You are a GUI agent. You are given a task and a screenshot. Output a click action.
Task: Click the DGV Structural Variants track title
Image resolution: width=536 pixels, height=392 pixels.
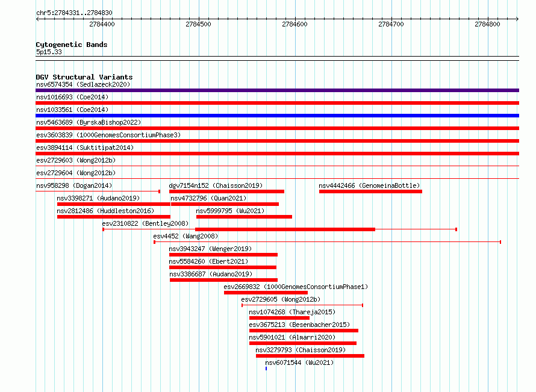click(x=84, y=77)
